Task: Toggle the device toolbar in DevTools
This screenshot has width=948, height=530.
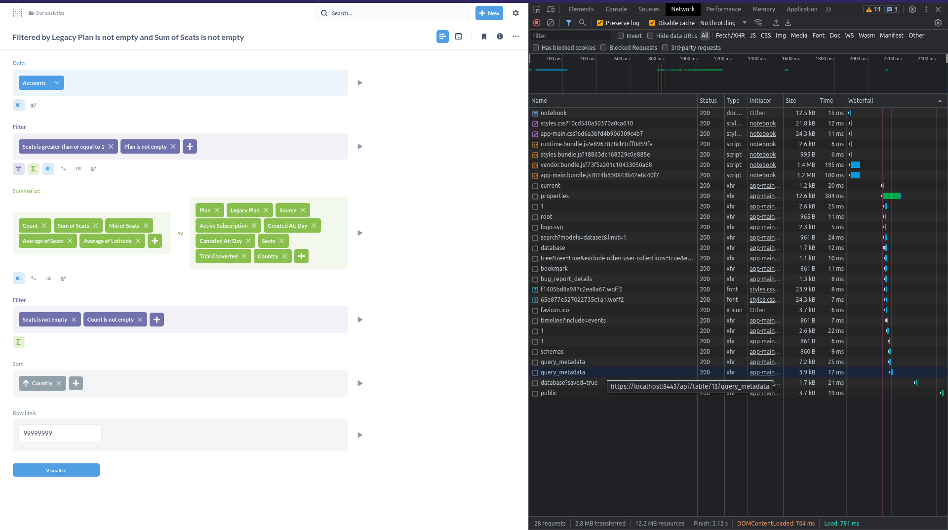Action: coord(551,9)
